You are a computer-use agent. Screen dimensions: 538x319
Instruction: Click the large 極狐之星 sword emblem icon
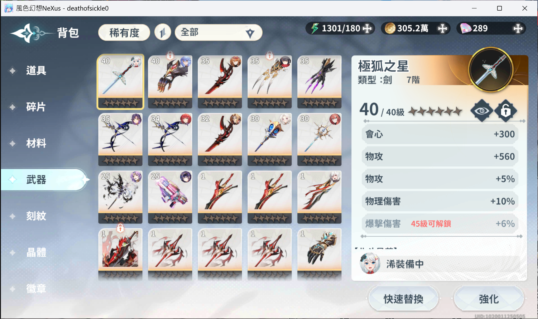tap(491, 70)
